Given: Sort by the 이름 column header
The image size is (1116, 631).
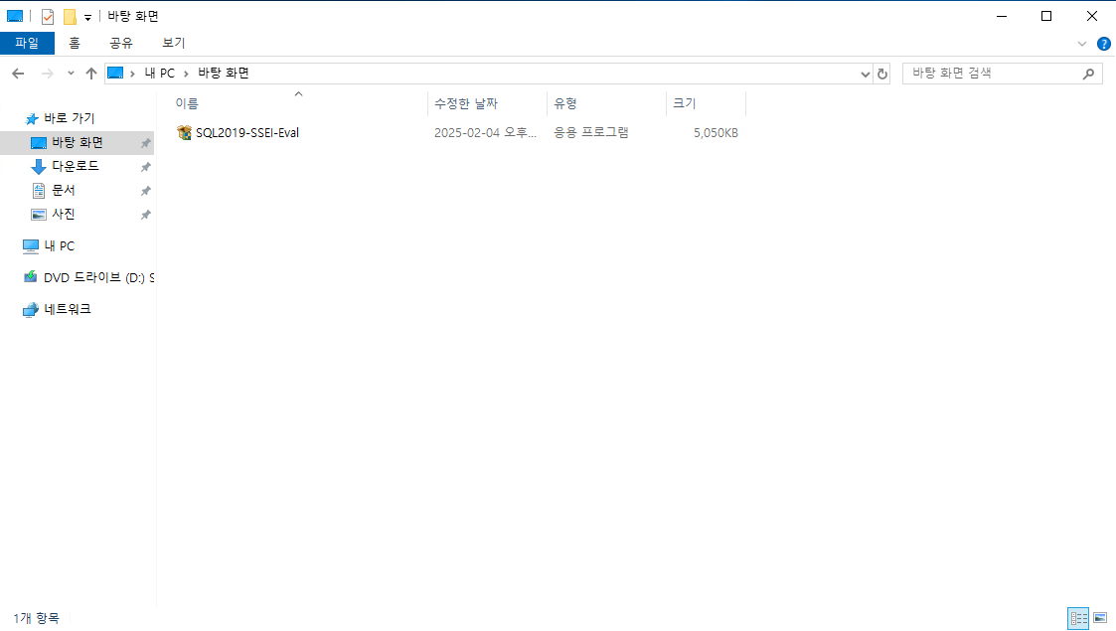Looking at the screenshot, I should 298,104.
